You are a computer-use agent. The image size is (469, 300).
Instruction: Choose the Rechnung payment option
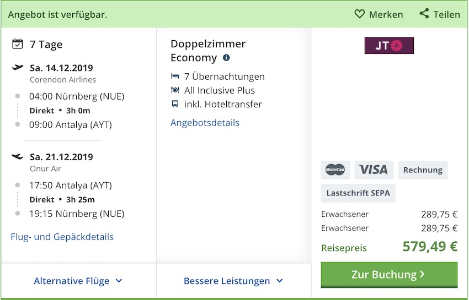(423, 170)
